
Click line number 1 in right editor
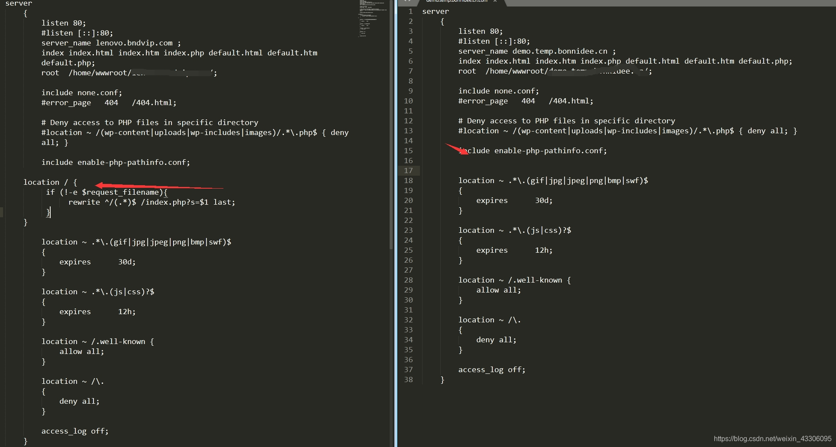click(x=410, y=11)
